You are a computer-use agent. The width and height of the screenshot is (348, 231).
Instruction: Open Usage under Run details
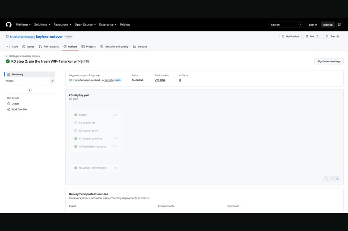pyautogui.click(x=13, y=104)
